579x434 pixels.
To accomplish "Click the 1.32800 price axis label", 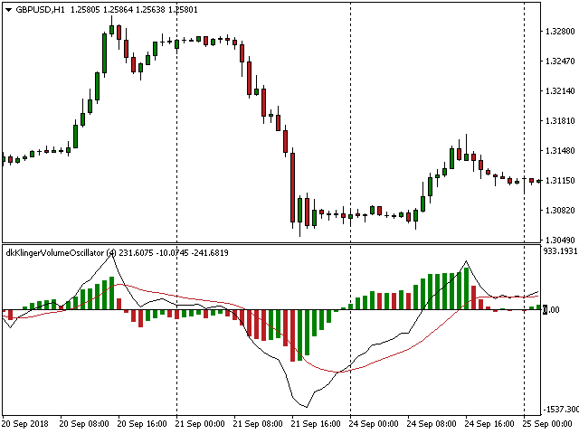I will (559, 33).
